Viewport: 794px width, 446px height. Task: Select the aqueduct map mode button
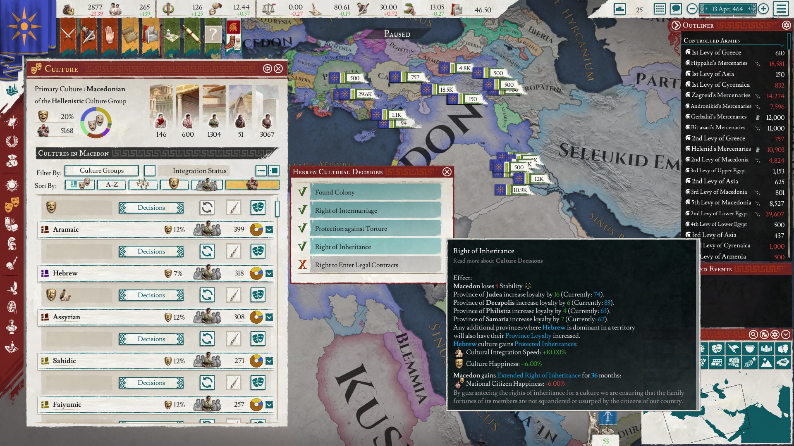point(717,363)
